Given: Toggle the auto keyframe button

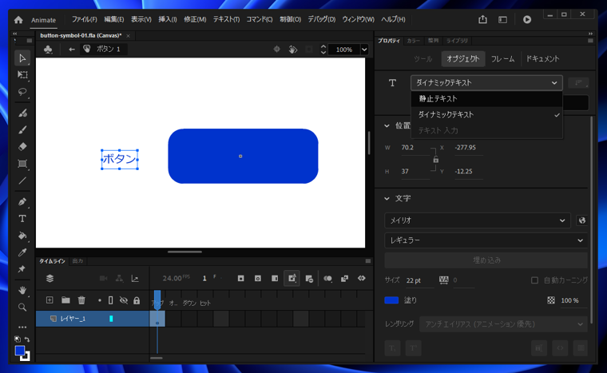Looking at the screenshot, I should pos(292,278).
